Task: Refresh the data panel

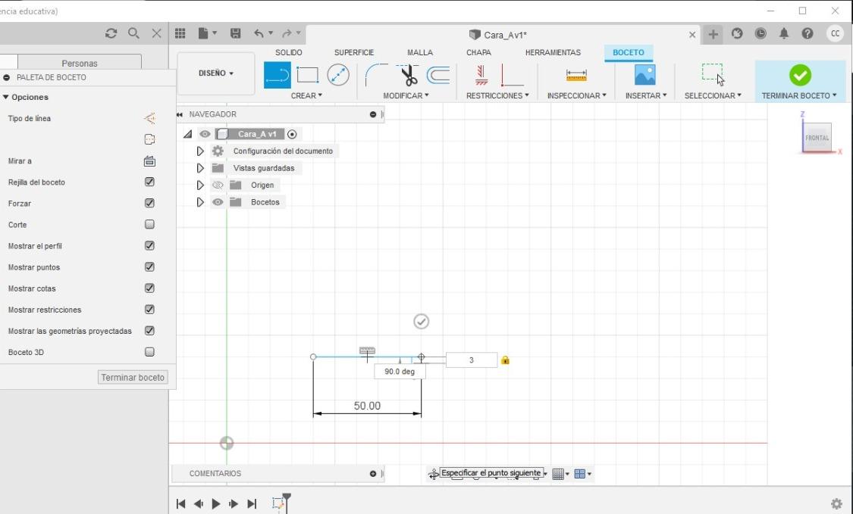Action: (x=111, y=34)
